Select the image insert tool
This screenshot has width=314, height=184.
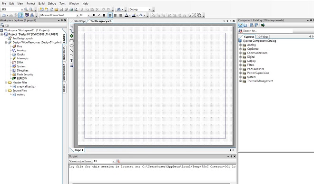click(71, 65)
